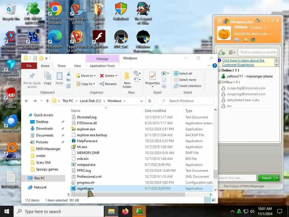Screen dimensions: 289x217
Task: Select the Chuzzle Deluxe desktop icon
Action: pyautogui.click(x=11, y=98)
